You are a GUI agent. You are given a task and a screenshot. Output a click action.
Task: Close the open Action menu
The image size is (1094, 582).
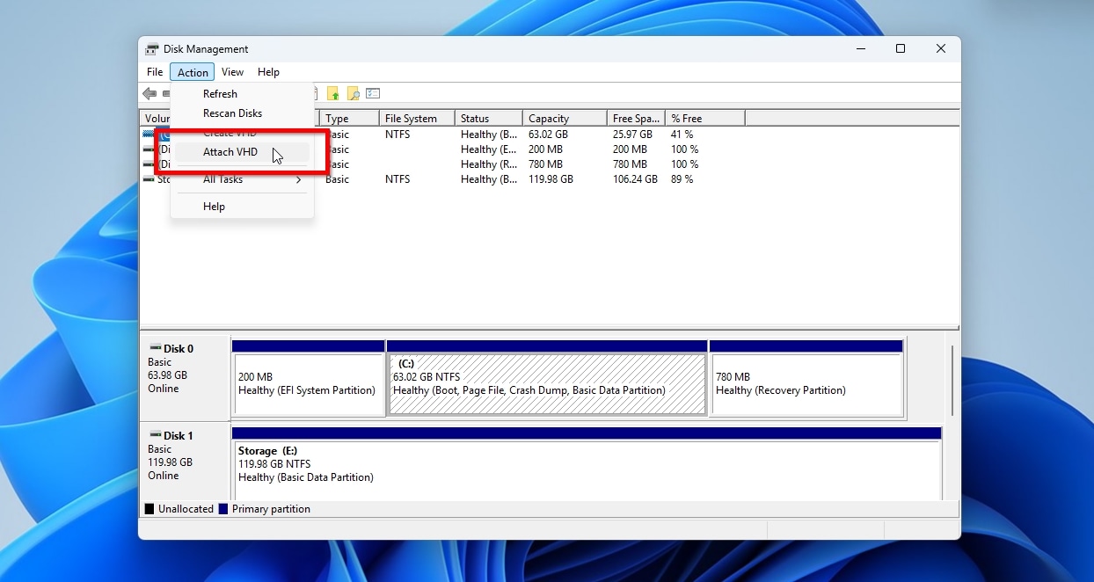(193, 72)
